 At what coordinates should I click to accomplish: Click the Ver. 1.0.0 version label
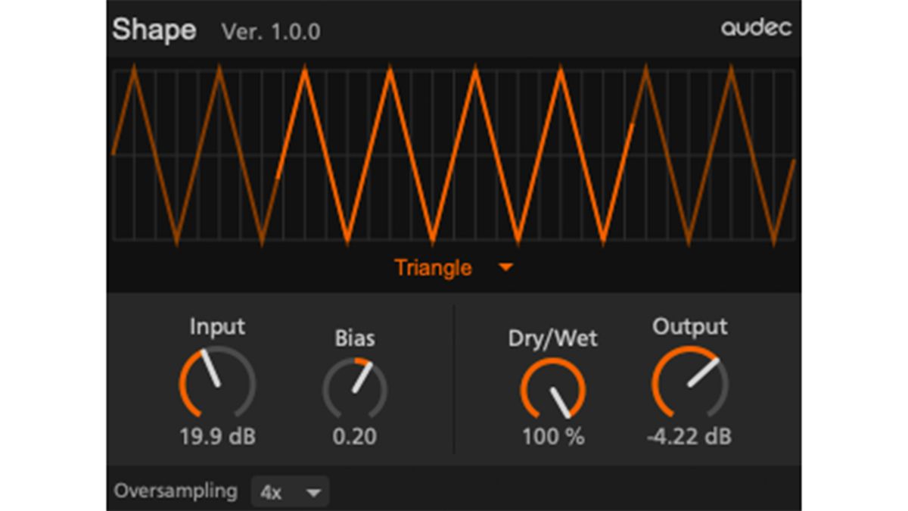click(x=270, y=32)
